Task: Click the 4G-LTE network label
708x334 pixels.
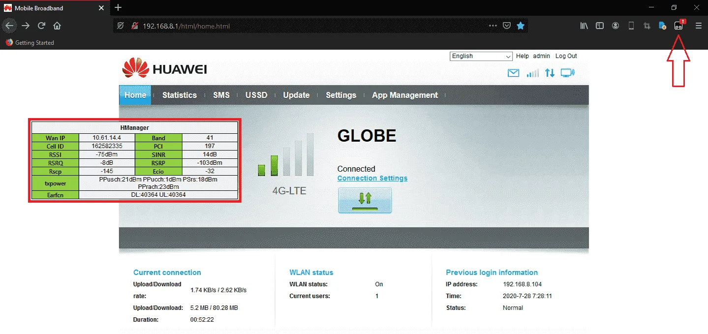Action: 289,191
